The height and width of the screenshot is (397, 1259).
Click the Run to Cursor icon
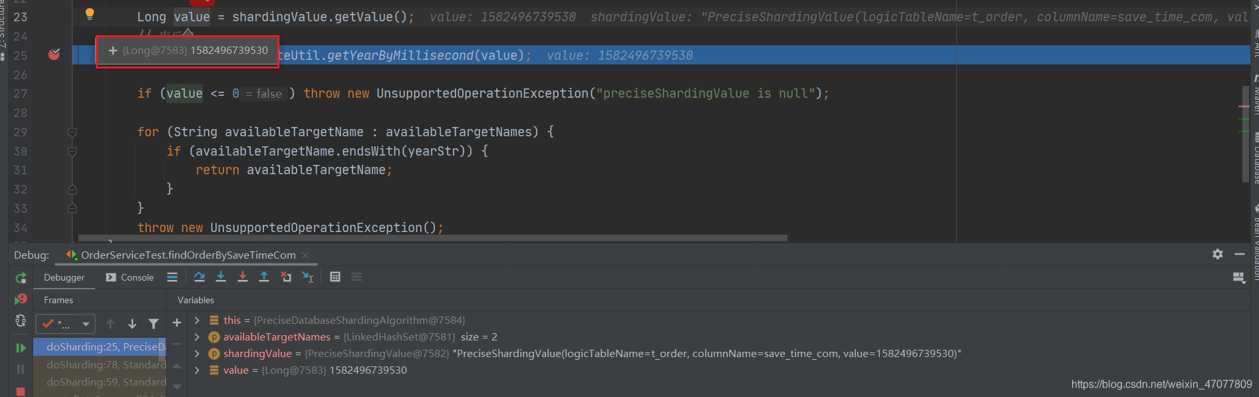click(308, 277)
